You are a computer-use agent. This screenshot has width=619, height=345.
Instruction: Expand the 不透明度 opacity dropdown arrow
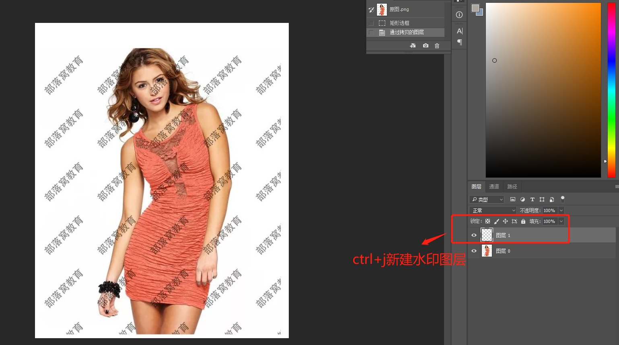click(x=561, y=210)
